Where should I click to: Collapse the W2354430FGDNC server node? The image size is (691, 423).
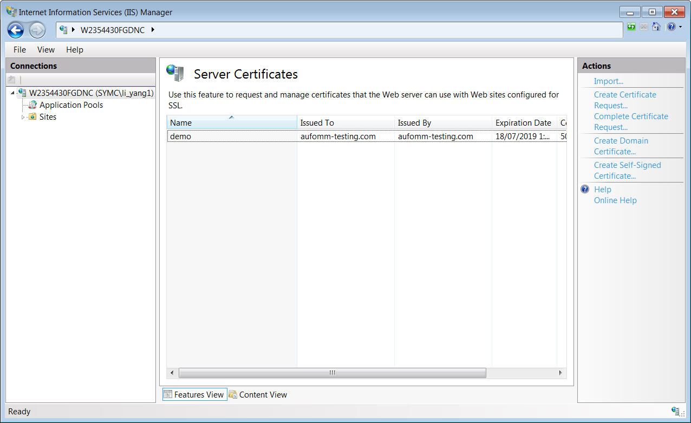(12, 93)
